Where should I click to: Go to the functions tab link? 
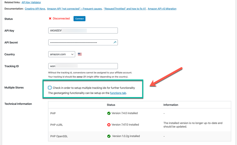point(118,93)
